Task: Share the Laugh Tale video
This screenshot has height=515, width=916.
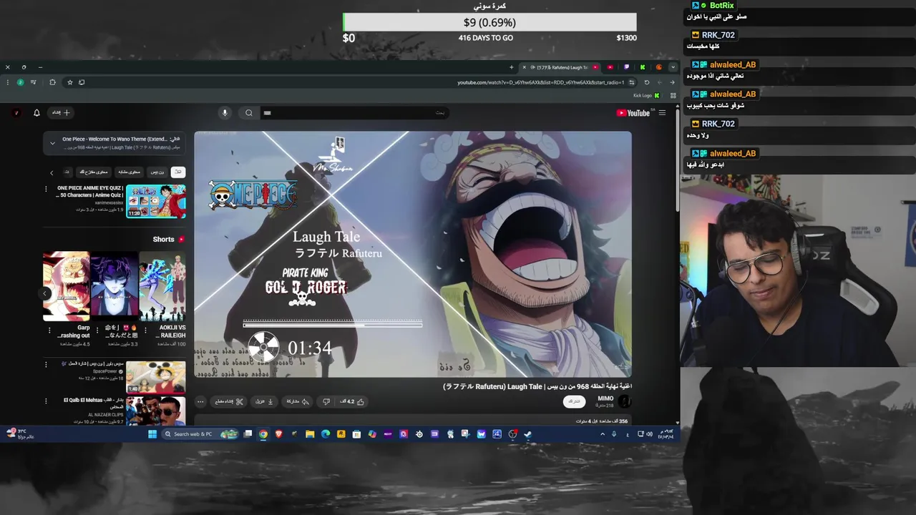Action: (296, 402)
